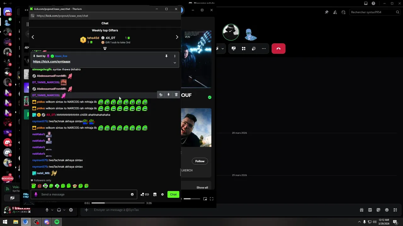This screenshot has width=403, height=226.
Task: Open Discord input device dropdown
Action: pos(52,210)
